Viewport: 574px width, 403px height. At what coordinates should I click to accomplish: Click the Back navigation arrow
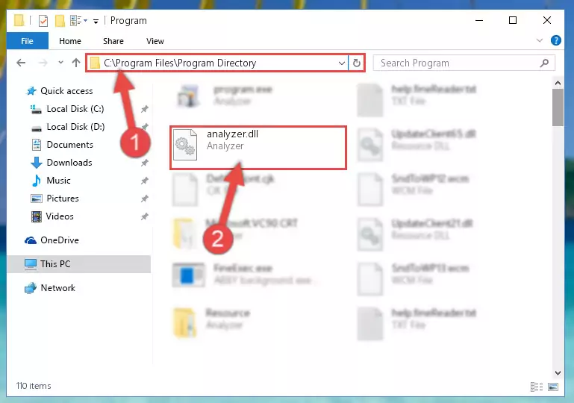pos(21,63)
